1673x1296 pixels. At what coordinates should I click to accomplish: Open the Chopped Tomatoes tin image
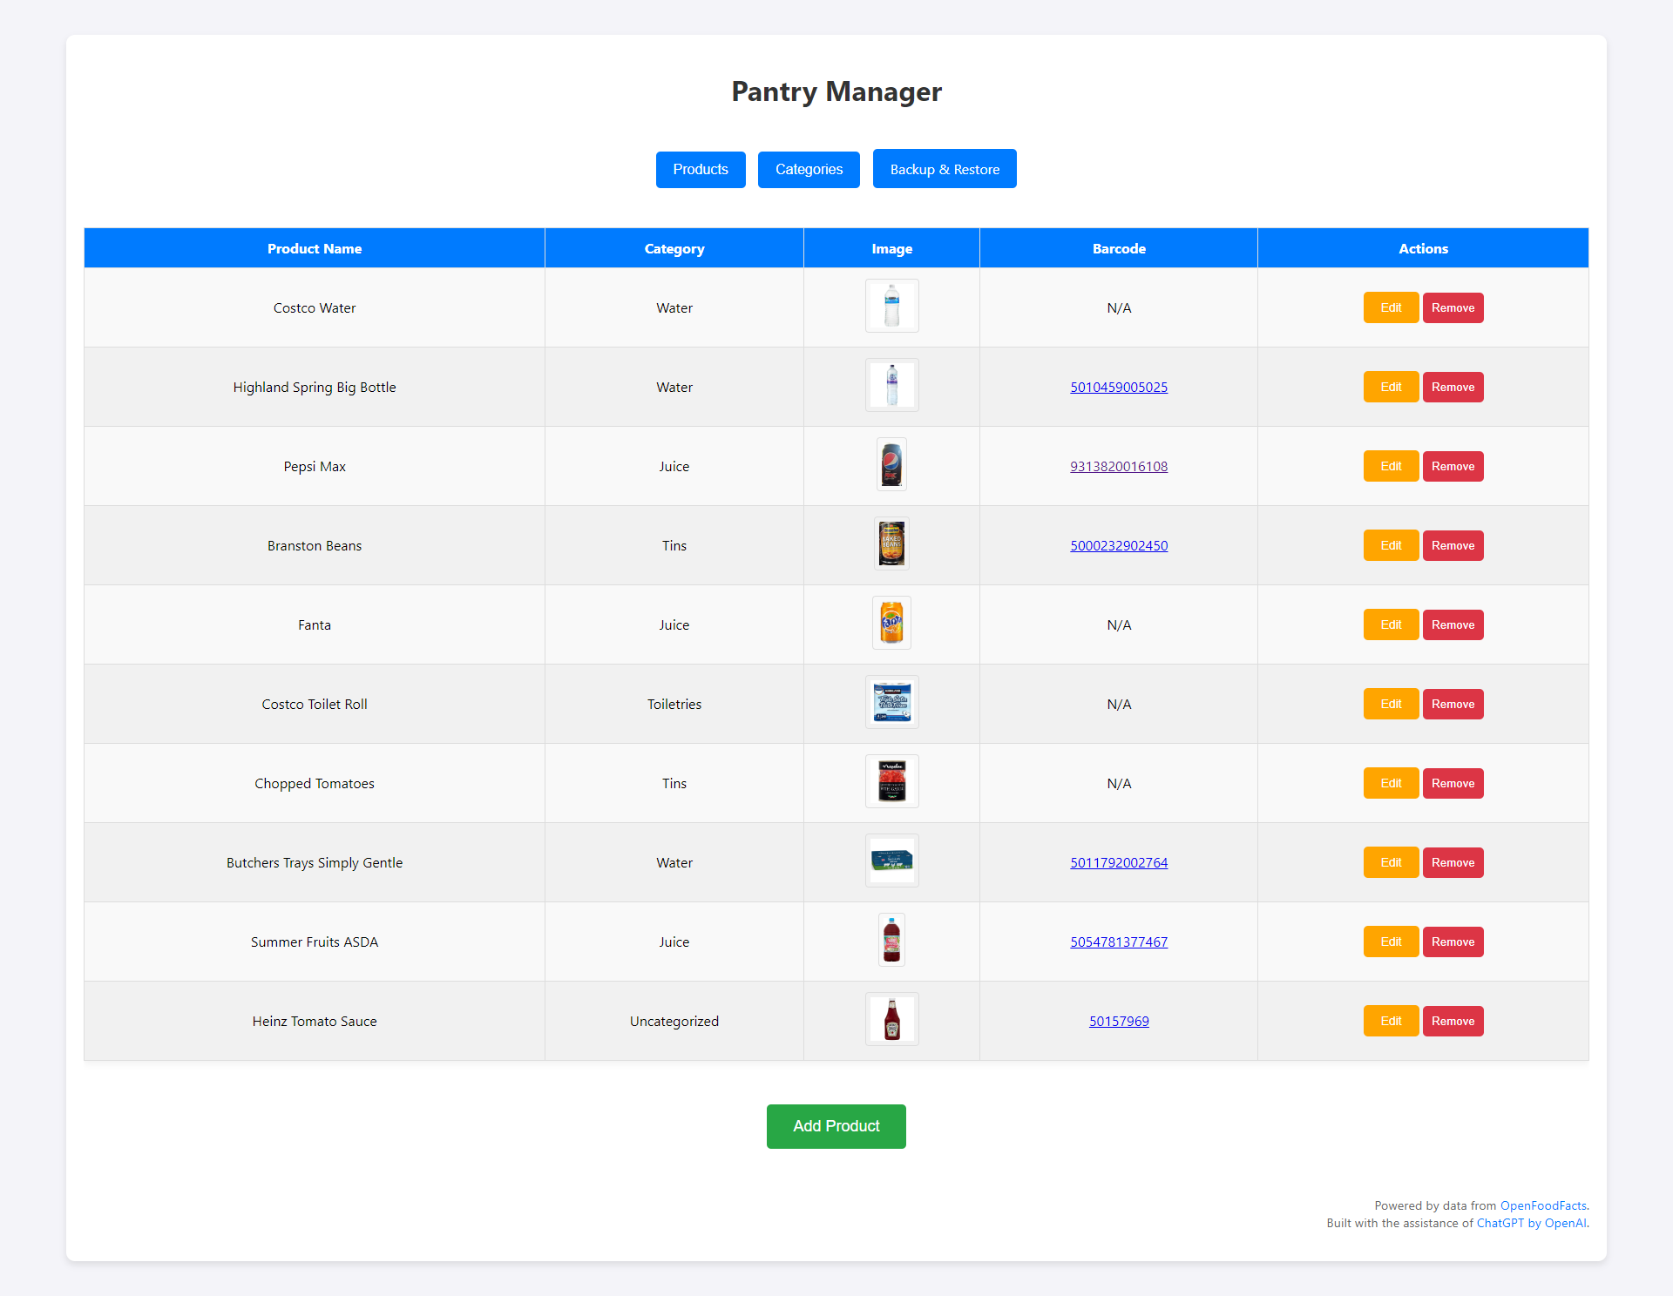[x=891, y=782]
